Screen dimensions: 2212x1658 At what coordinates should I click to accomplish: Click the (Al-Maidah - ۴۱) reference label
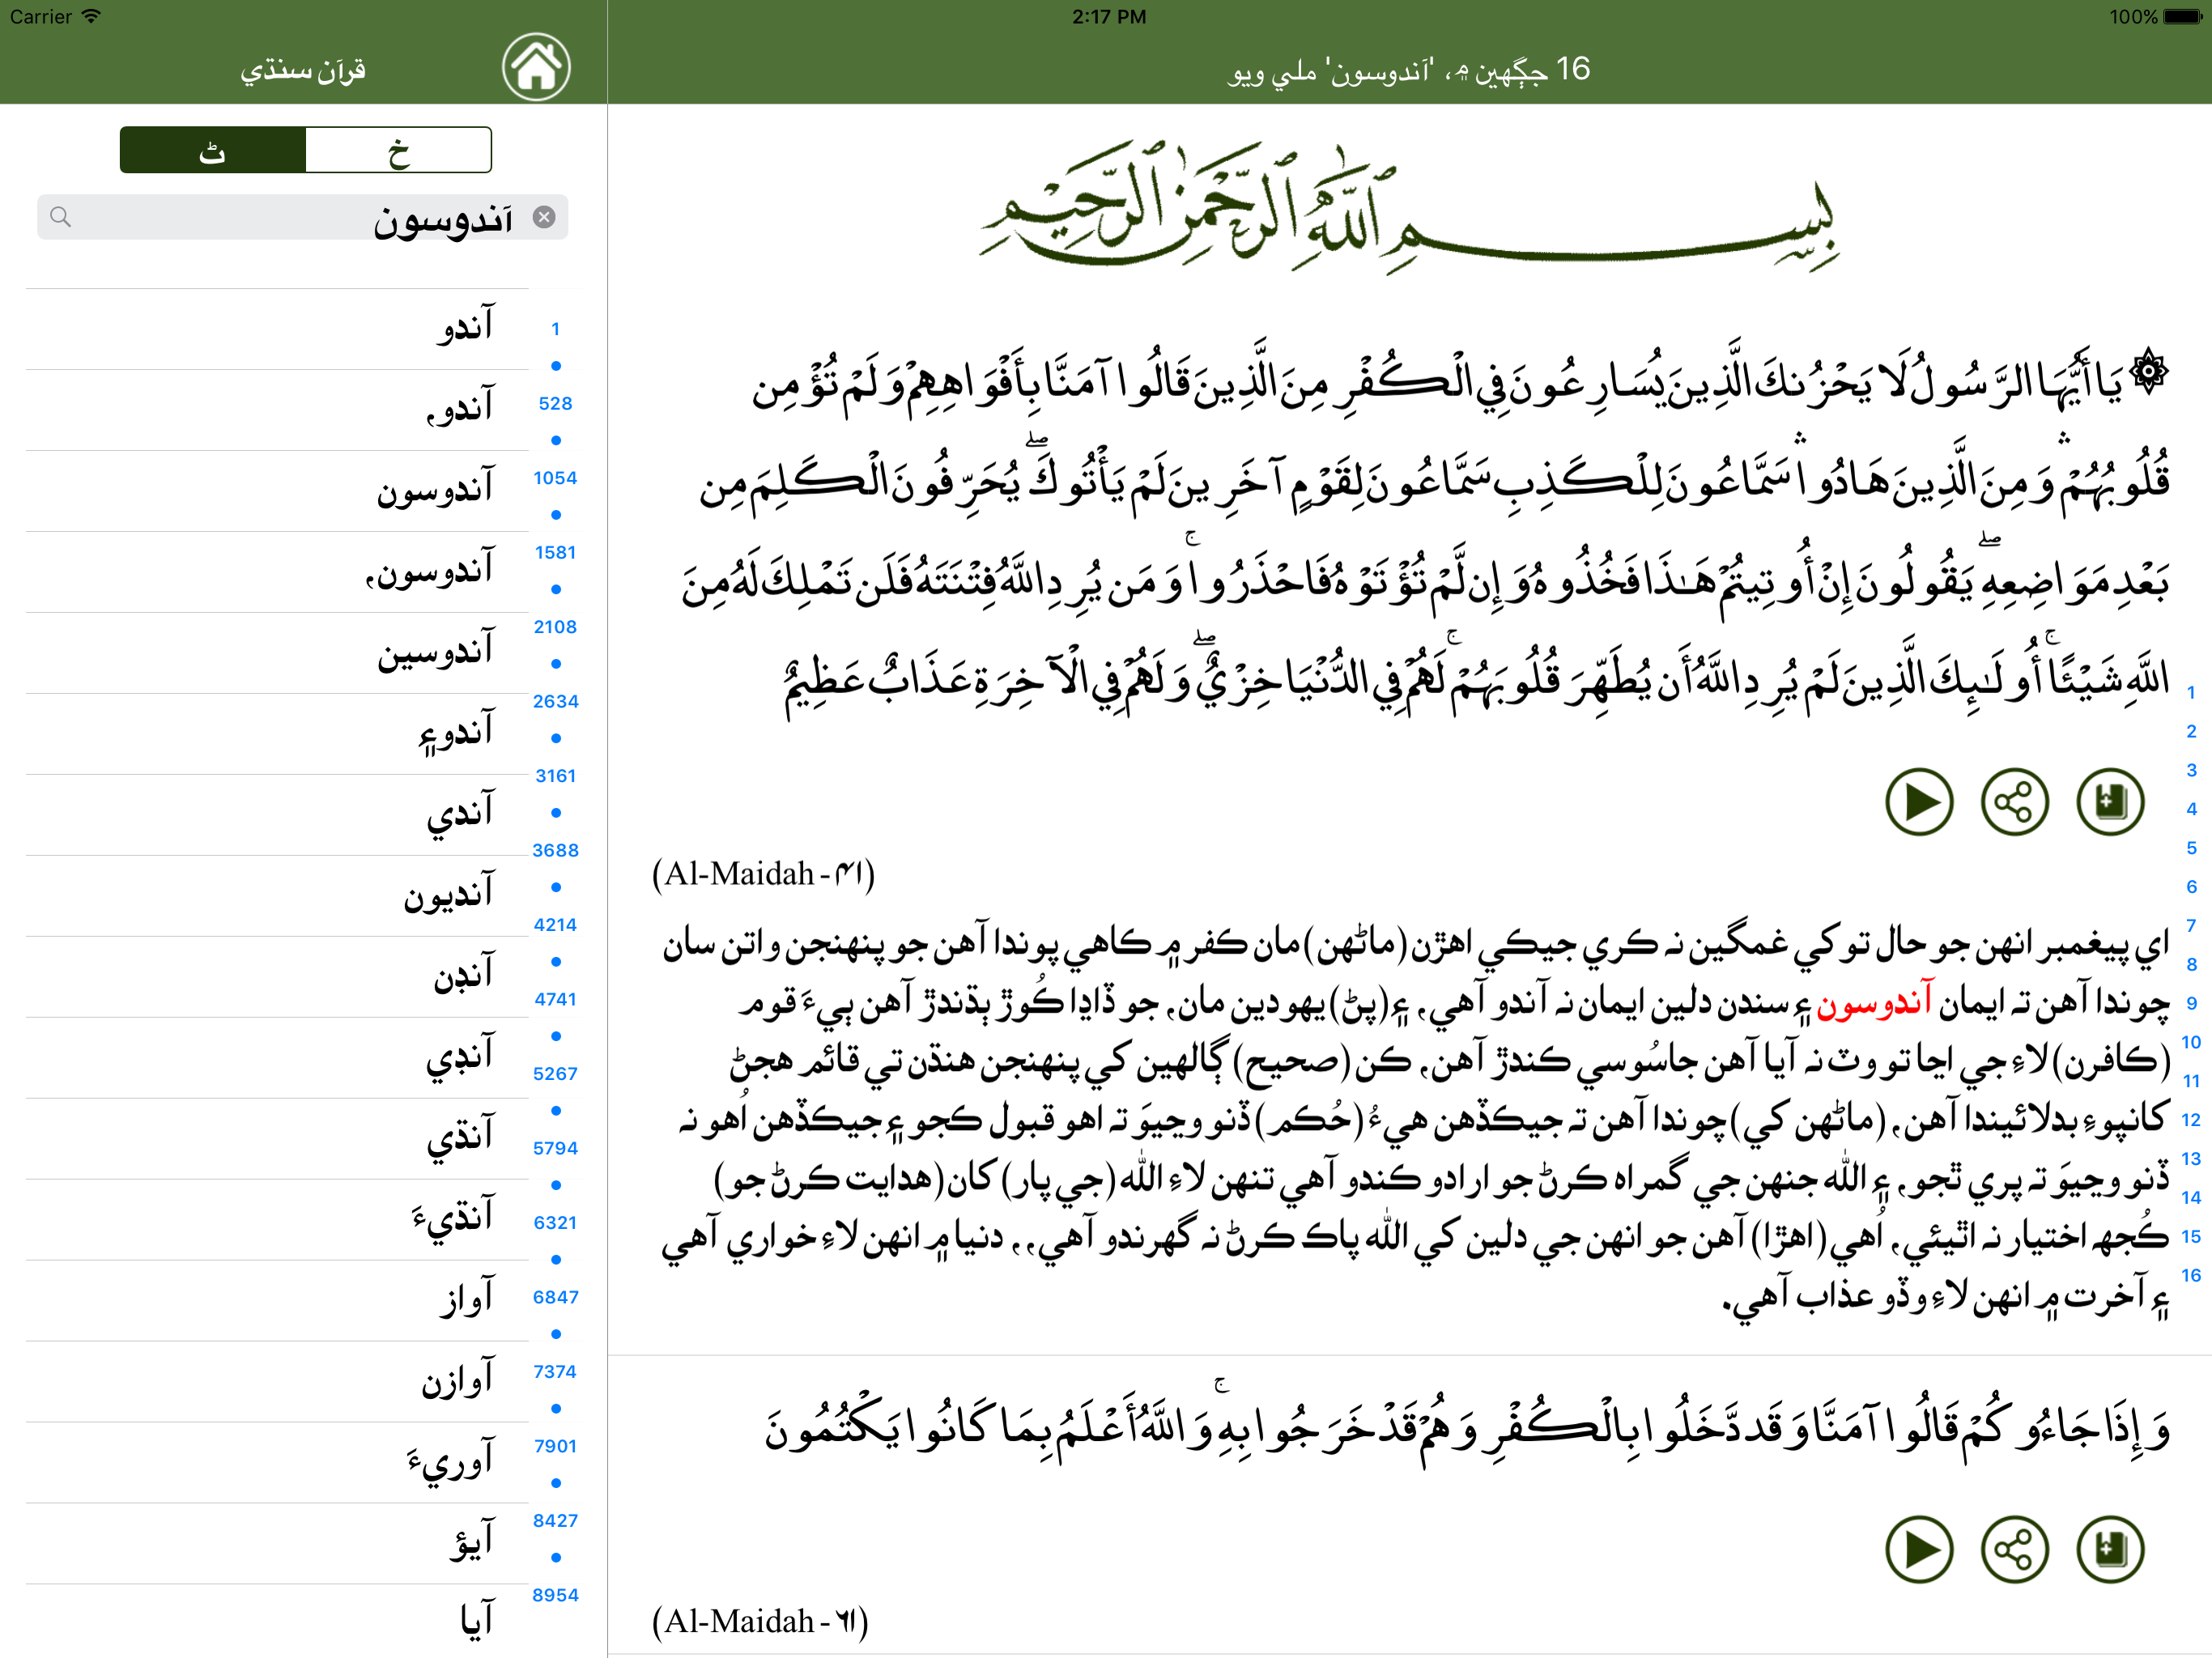tap(763, 874)
